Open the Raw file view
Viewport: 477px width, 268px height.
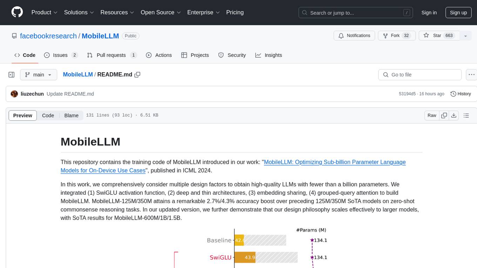432,115
